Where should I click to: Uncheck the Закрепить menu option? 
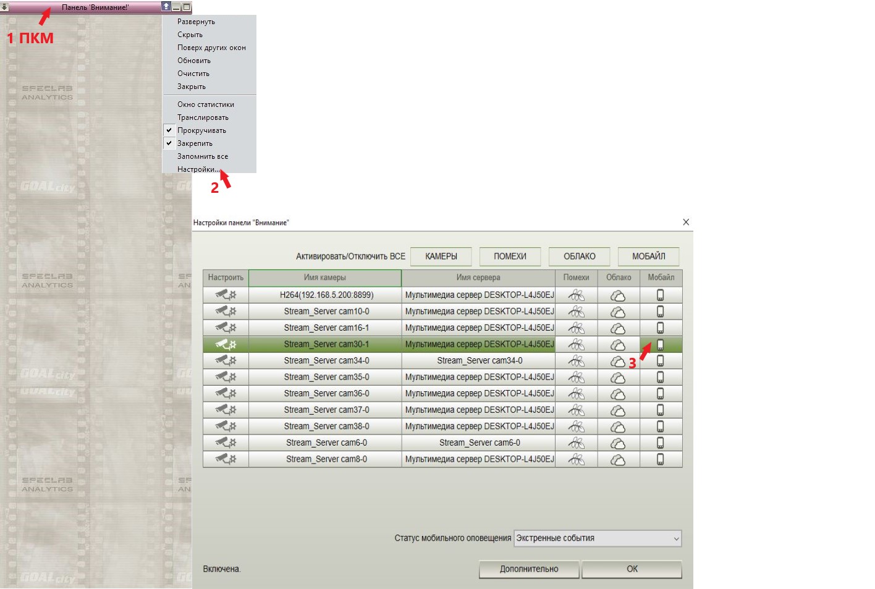pos(195,143)
